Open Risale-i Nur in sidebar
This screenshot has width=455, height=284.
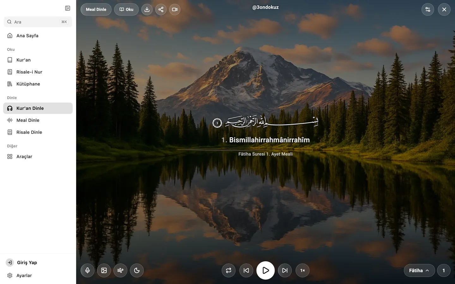coord(38,72)
